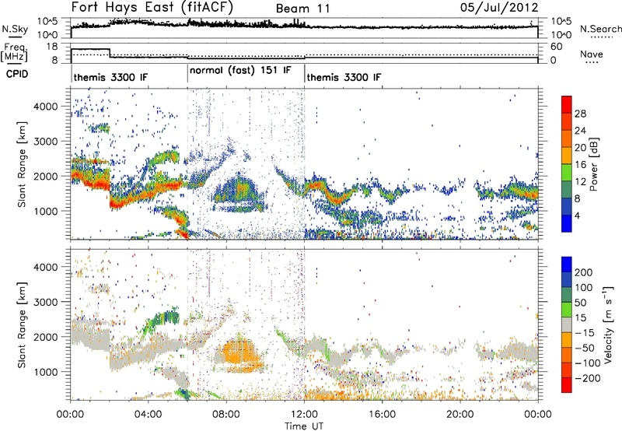Select the 'N.Sky' legend label
Screen dimensions: 622x431
coord(15,29)
